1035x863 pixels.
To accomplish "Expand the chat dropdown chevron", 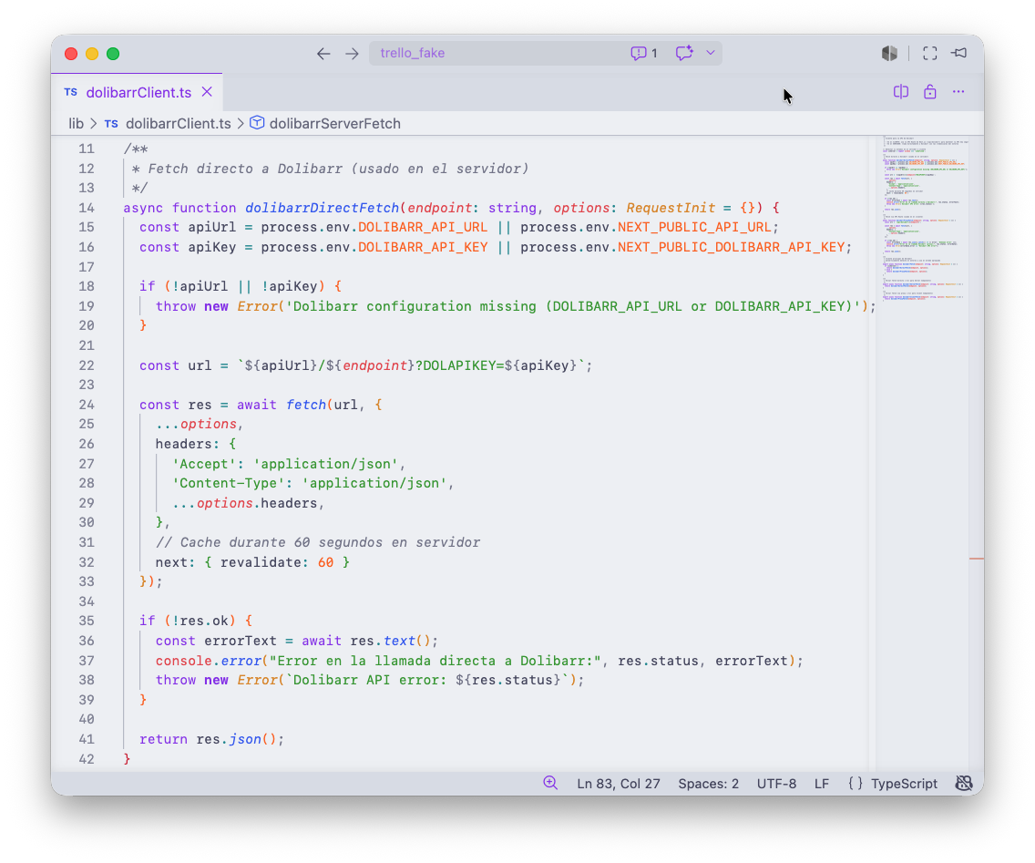I will [711, 53].
